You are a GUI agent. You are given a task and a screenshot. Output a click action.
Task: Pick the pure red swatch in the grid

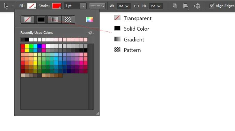coord(23,46)
